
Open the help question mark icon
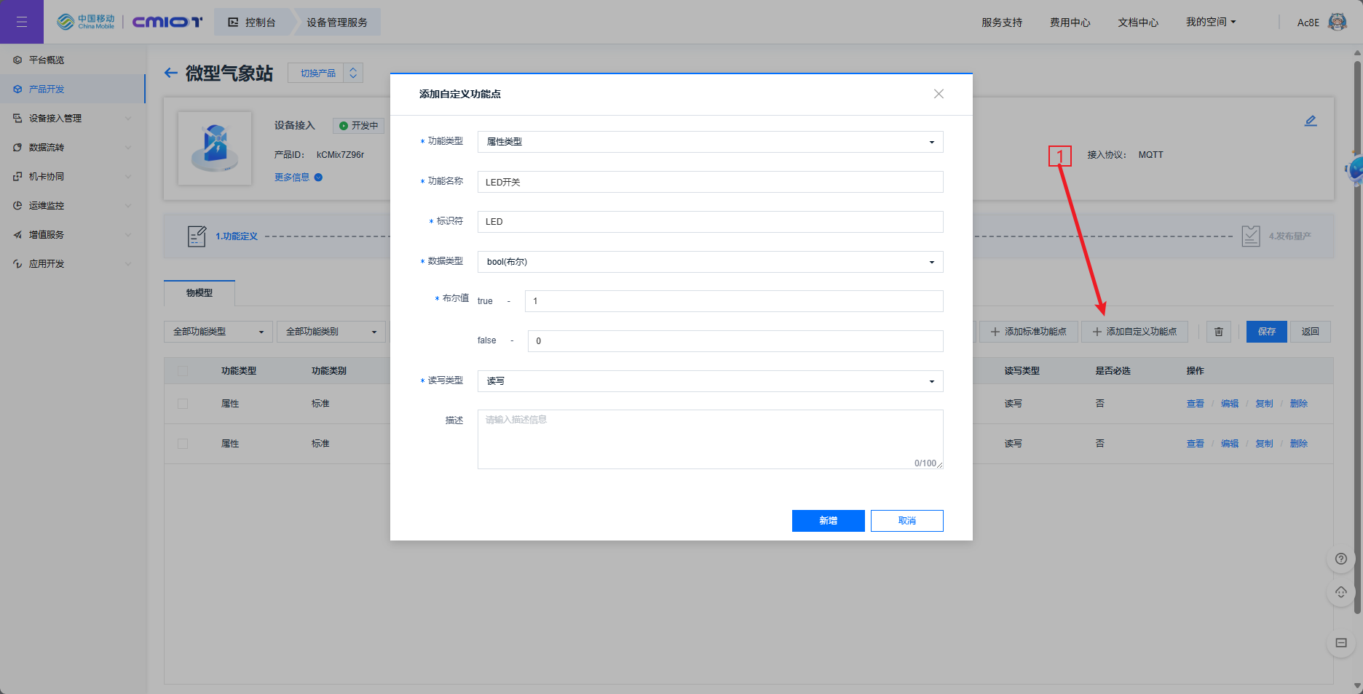point(1341,559)
